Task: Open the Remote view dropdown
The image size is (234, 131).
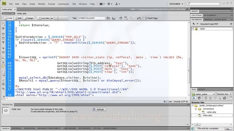Action: pos(224,94)
